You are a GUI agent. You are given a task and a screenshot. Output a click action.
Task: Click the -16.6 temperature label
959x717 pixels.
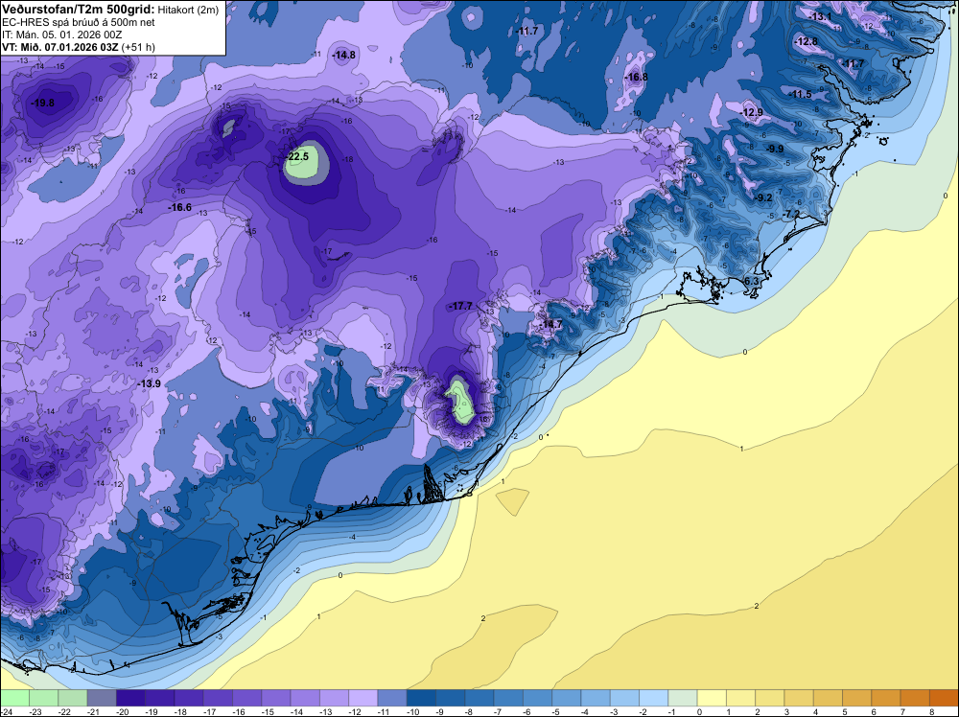pyautogui.click(x=180, y=207)
